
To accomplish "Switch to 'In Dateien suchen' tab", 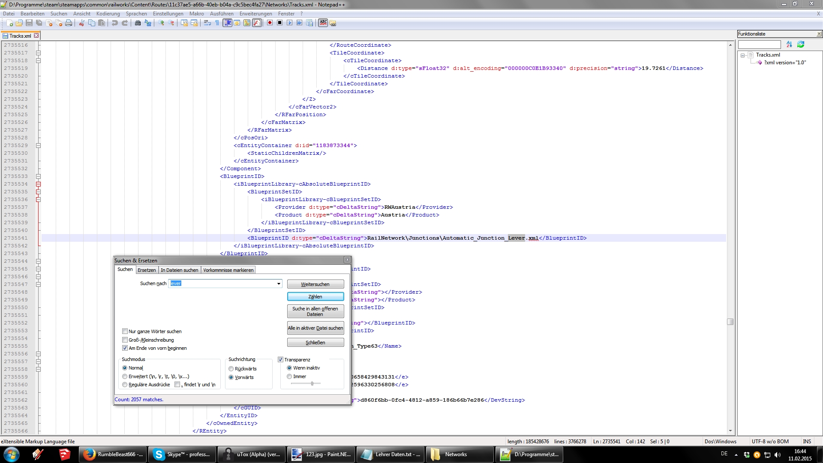I will click(x=179, y=270).
